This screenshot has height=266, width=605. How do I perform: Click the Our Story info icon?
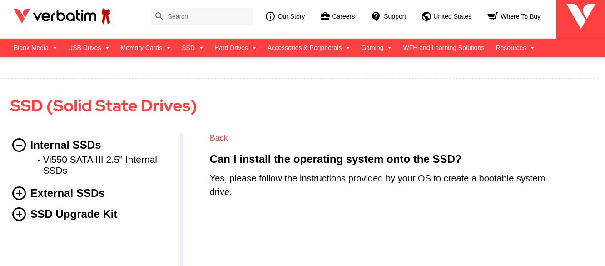[x=270, y=16]
